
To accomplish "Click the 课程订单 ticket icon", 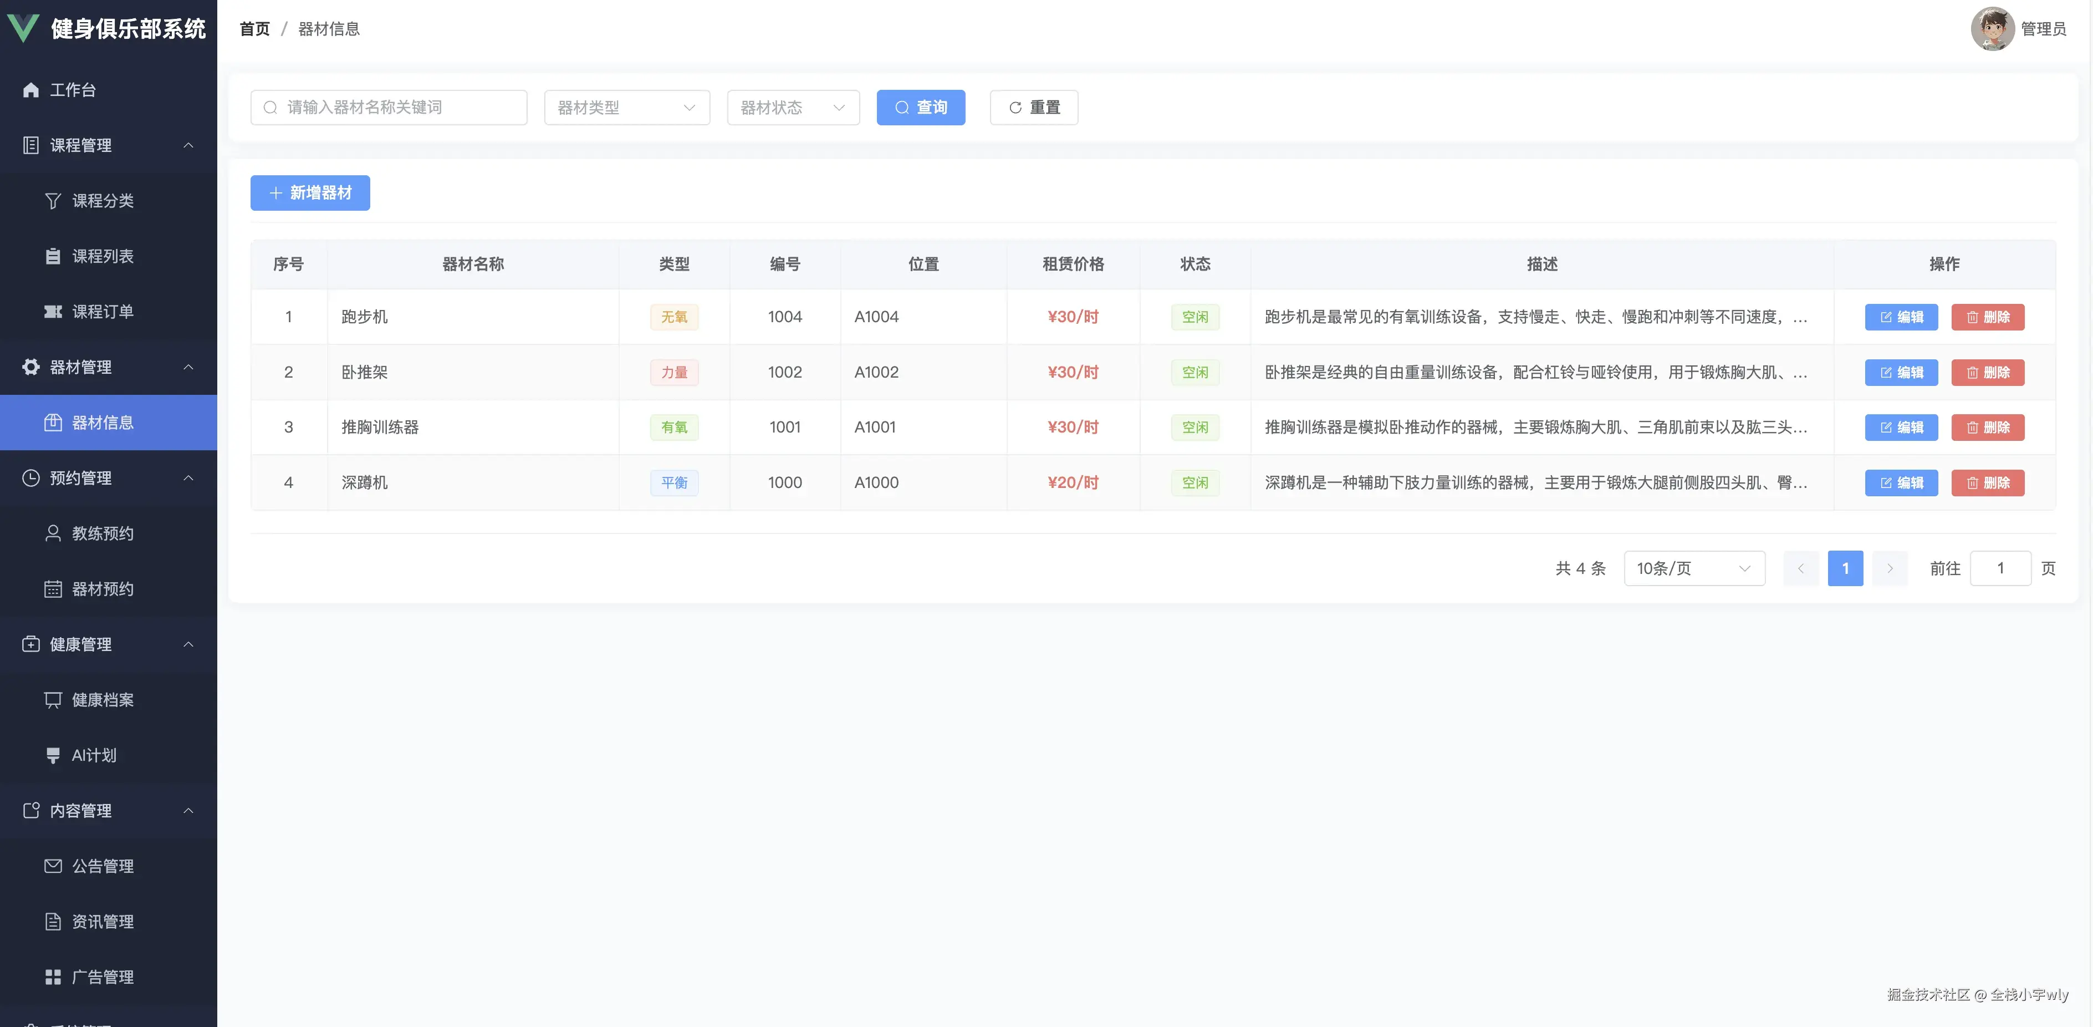I will tap(53, 312).
